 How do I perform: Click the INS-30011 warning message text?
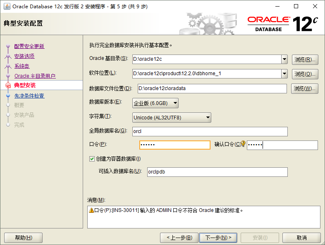tap(169, 210)
